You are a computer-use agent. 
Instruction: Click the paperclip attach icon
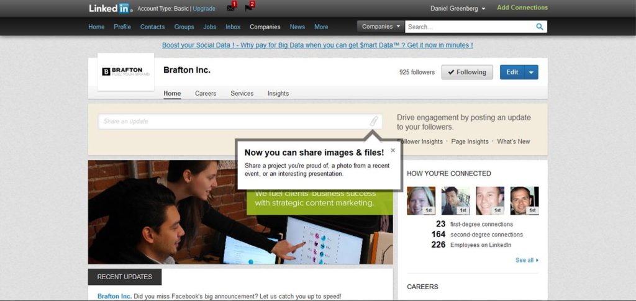[373, 121]
